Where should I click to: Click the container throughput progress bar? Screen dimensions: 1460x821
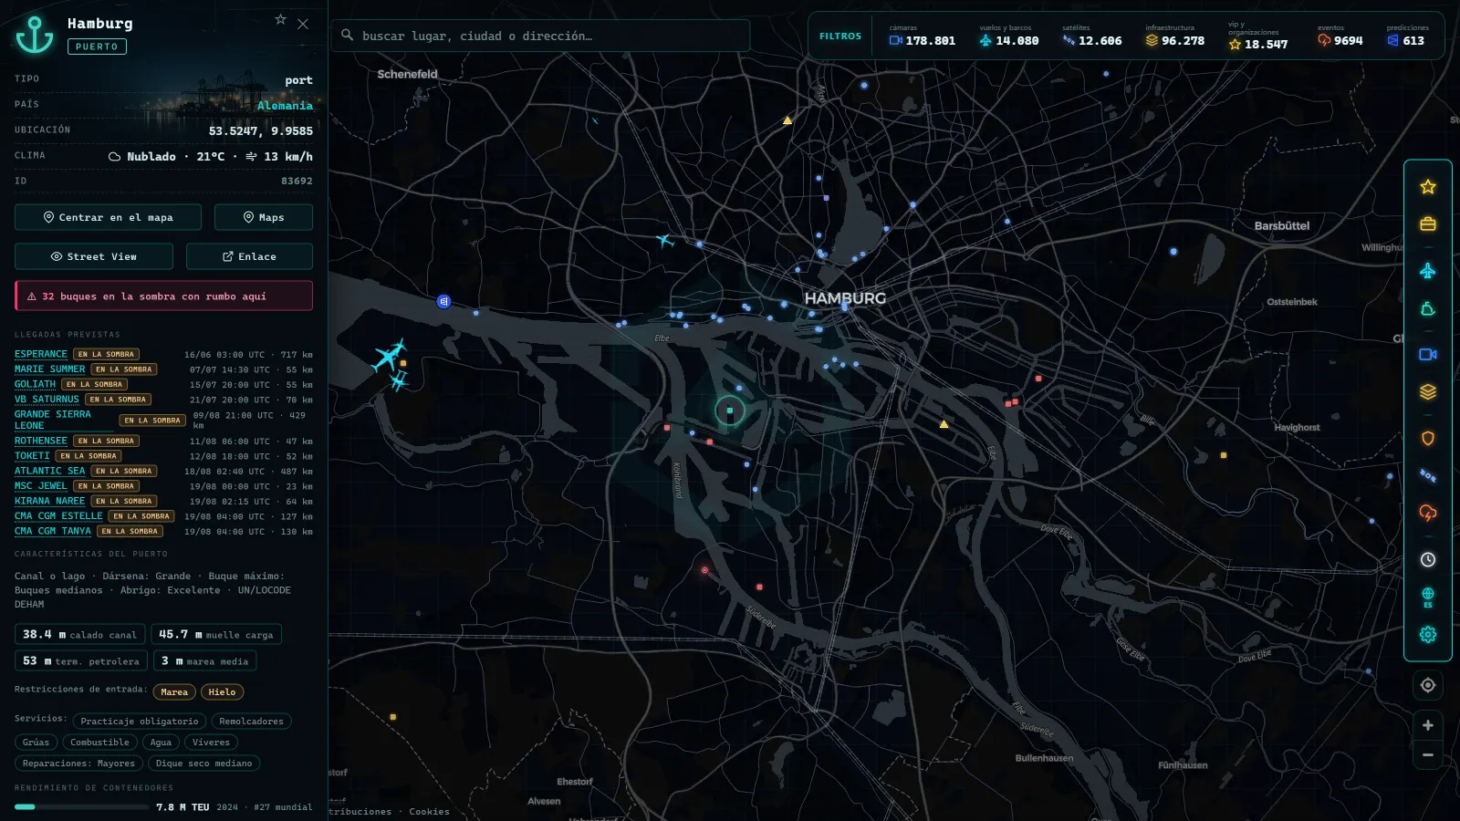(81, 806)
